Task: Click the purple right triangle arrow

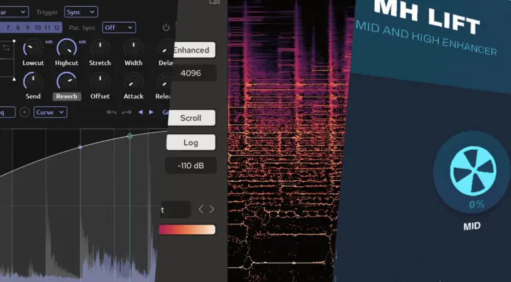Action: 151,112
